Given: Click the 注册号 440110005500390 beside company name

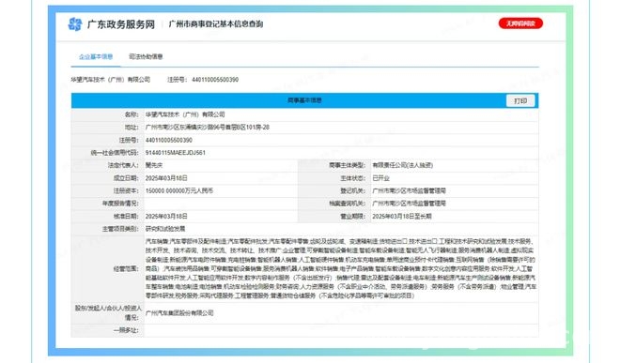Looking at the screenshot, I should pyautogui.click(x=203, y=80).
